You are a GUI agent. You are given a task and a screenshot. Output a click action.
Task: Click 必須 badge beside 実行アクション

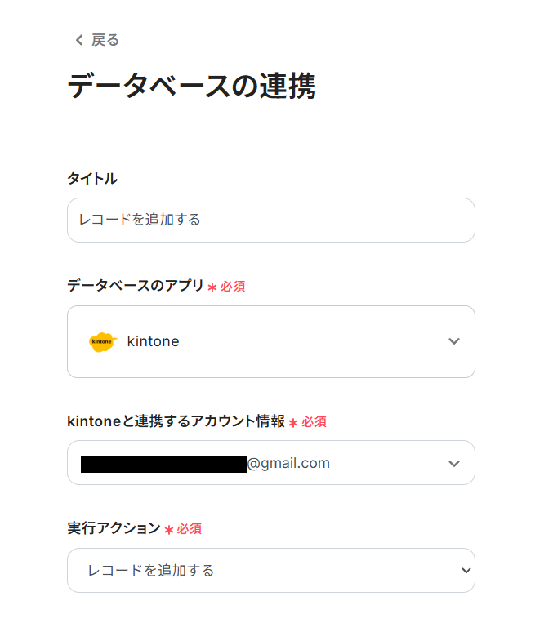tap(190, 529)
